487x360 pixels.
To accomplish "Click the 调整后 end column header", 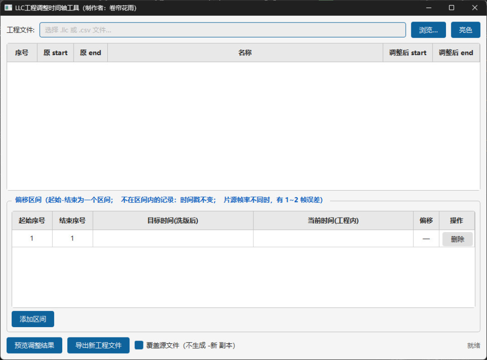I will point(456,53).
